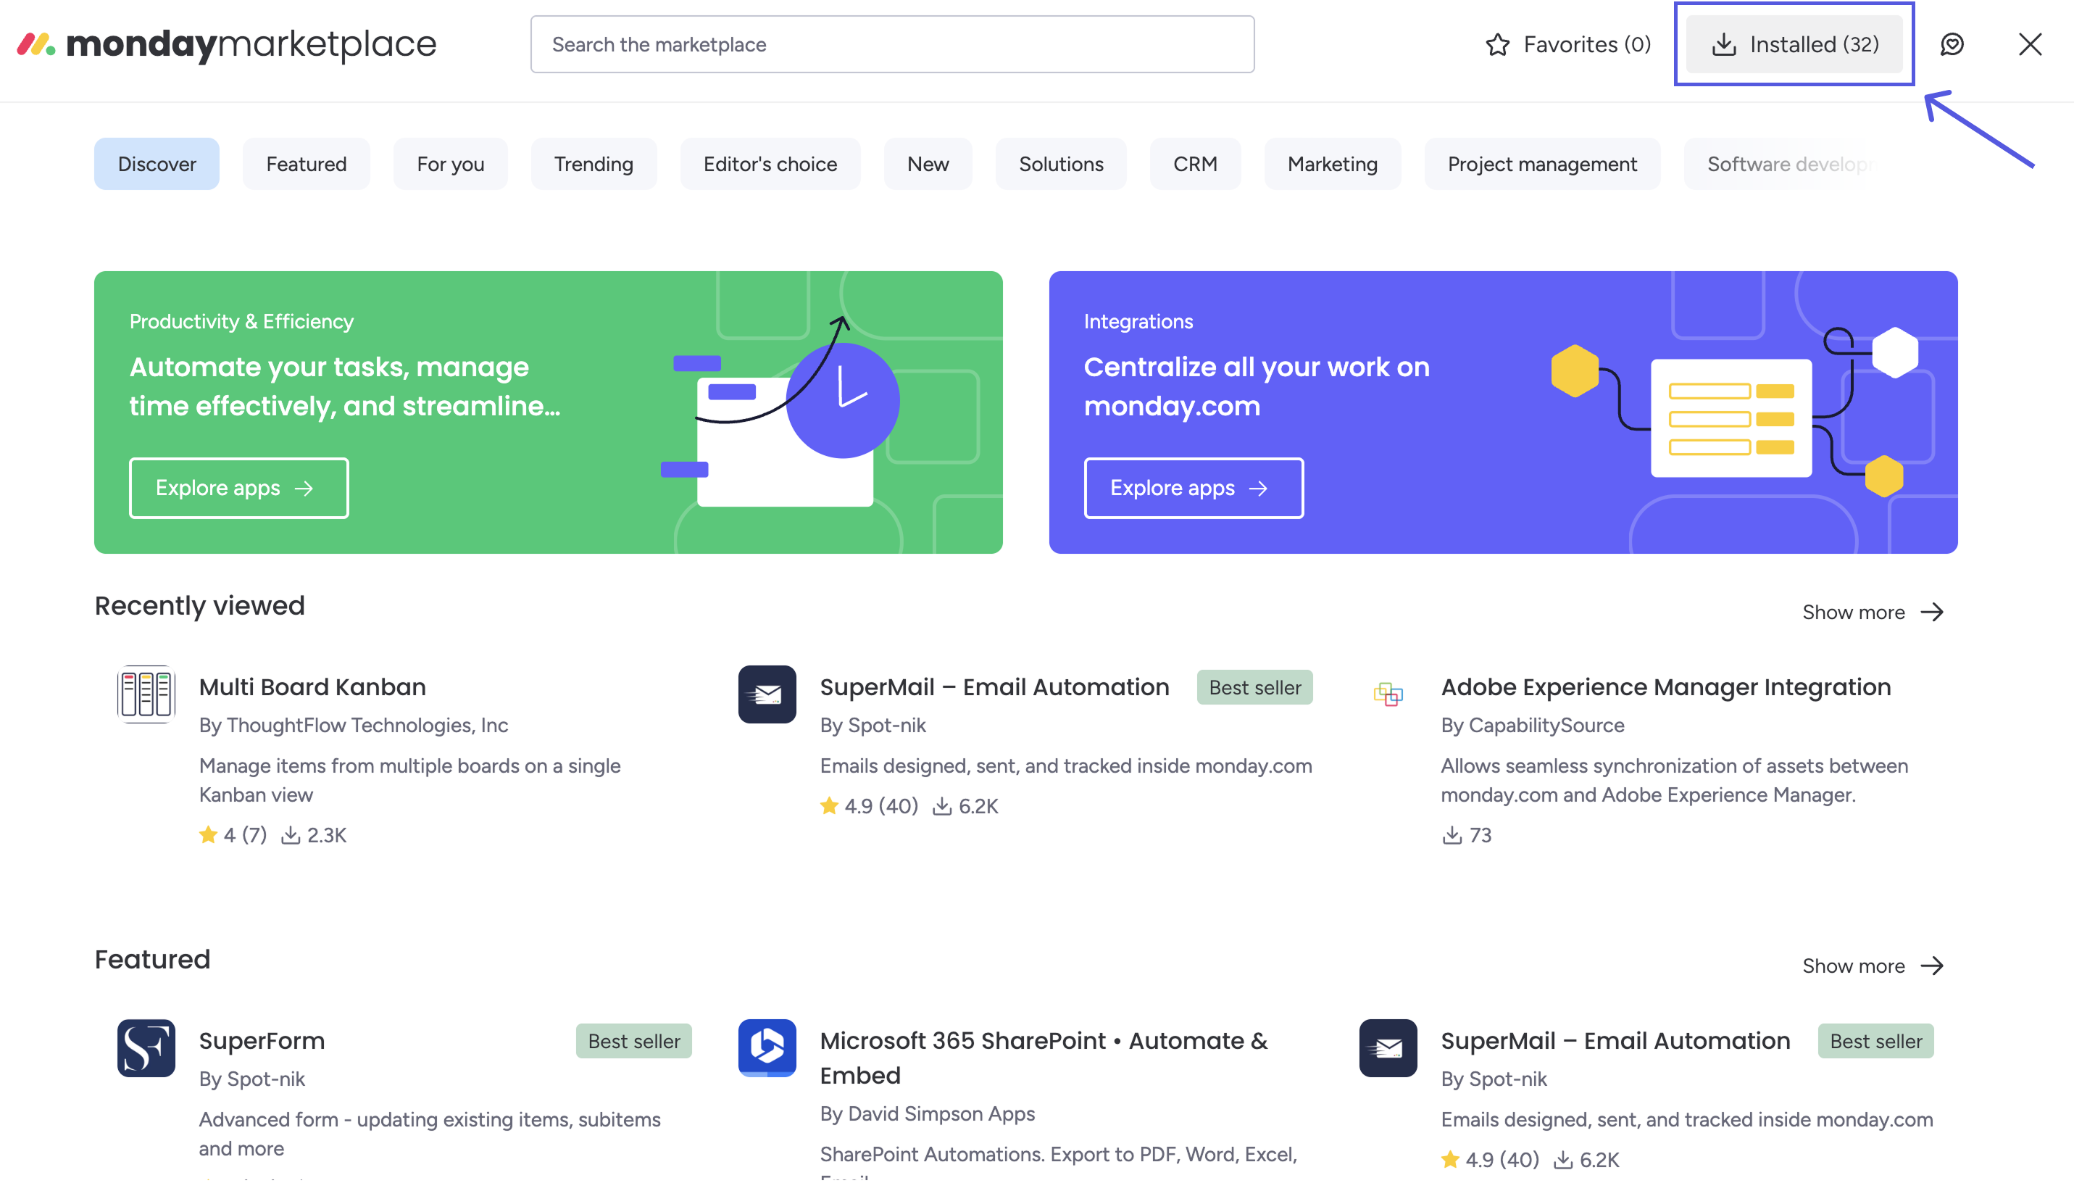This screenshot has height=1183, width=2074.
Task: Click 4.9 (40) rating in Featured section
Action: (1490, 1159)
